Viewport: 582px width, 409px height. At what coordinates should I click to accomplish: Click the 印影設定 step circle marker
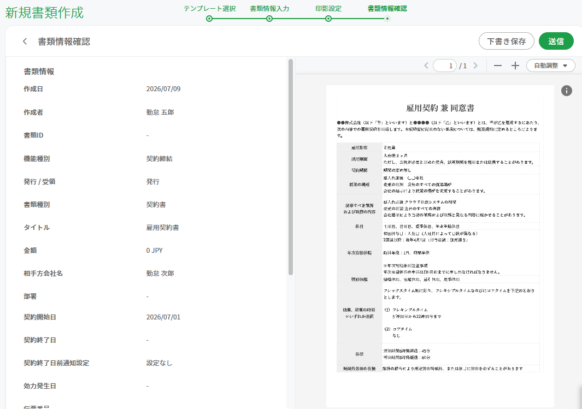(x=328, y=19)
